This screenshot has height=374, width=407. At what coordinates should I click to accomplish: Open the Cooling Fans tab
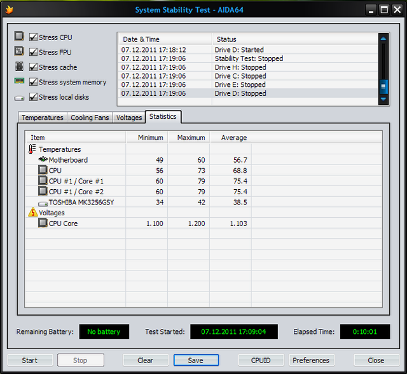coord(90,117)
